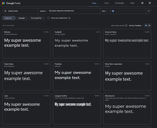This screenshot has height=128, width=157.
Task: Open the selected families grid icon
Action: pyautogui.click(x=150, y=3)
